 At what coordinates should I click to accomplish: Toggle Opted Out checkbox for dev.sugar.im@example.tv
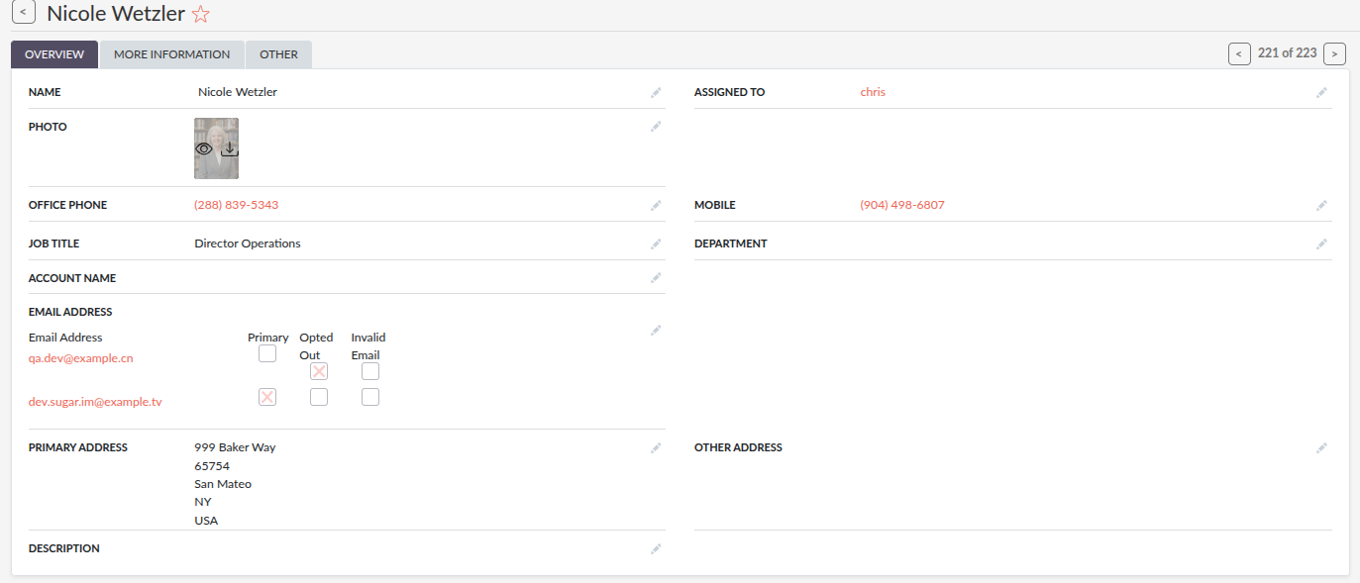319,397
